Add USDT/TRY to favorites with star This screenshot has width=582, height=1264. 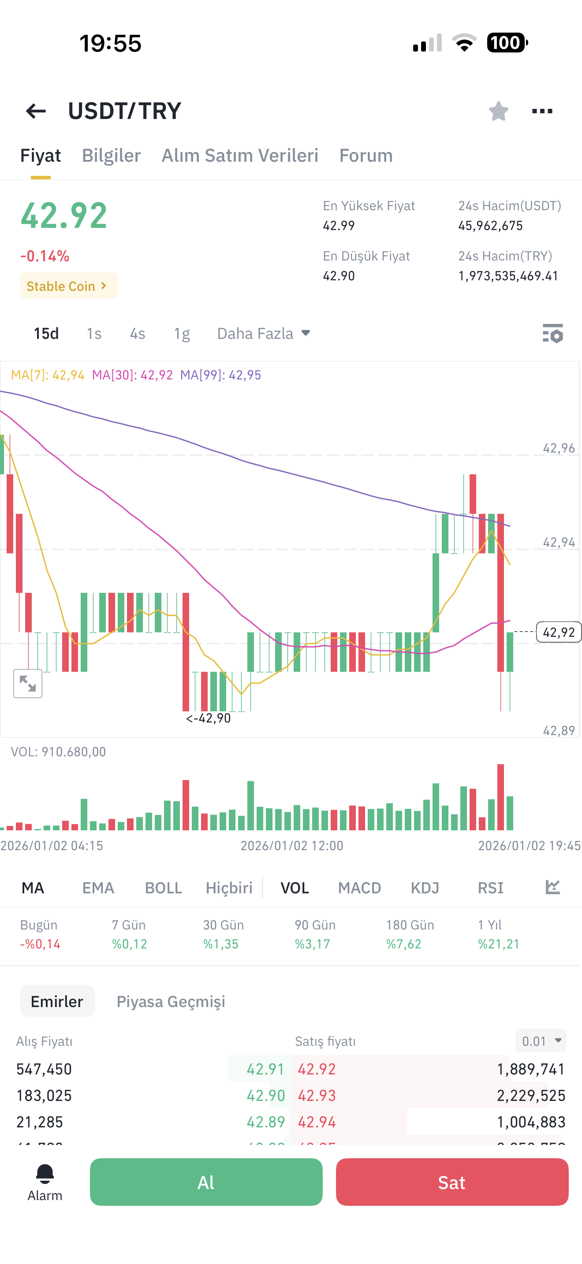click(498, 111)
